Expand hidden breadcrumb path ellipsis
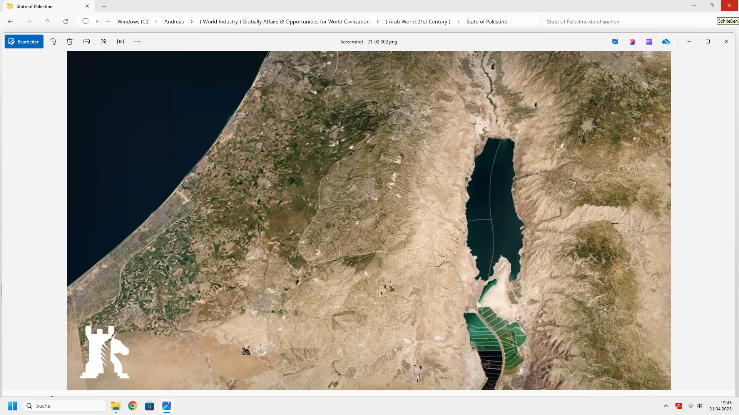This screenshot has width=739, height=415. tap(108, 22)
